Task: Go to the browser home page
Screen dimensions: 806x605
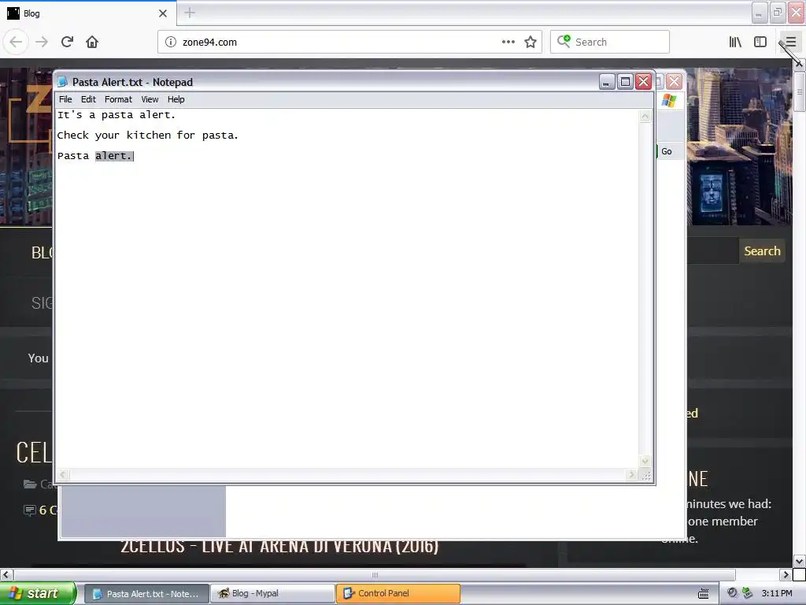Action: (x=92, y=42)
